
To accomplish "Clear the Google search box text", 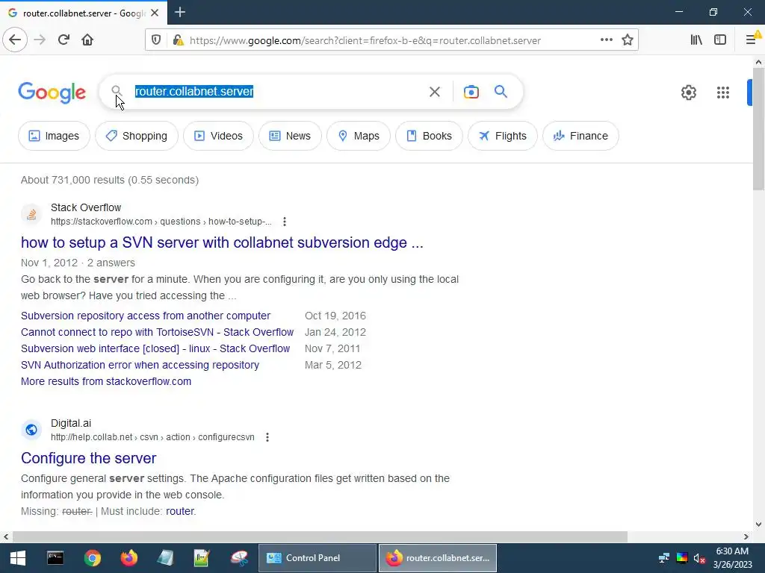I will point(435,92).
